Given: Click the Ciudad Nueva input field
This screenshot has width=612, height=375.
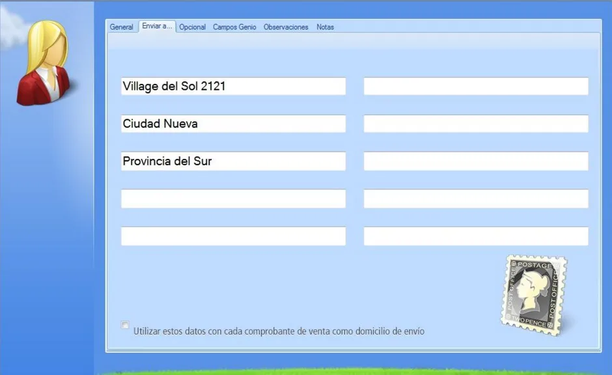Looking at the screenshot, I should click(x=233, y=124).
